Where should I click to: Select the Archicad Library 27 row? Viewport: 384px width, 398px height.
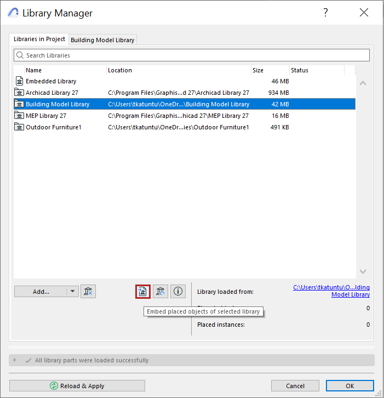pyautogui.click(x=185, y=93)
